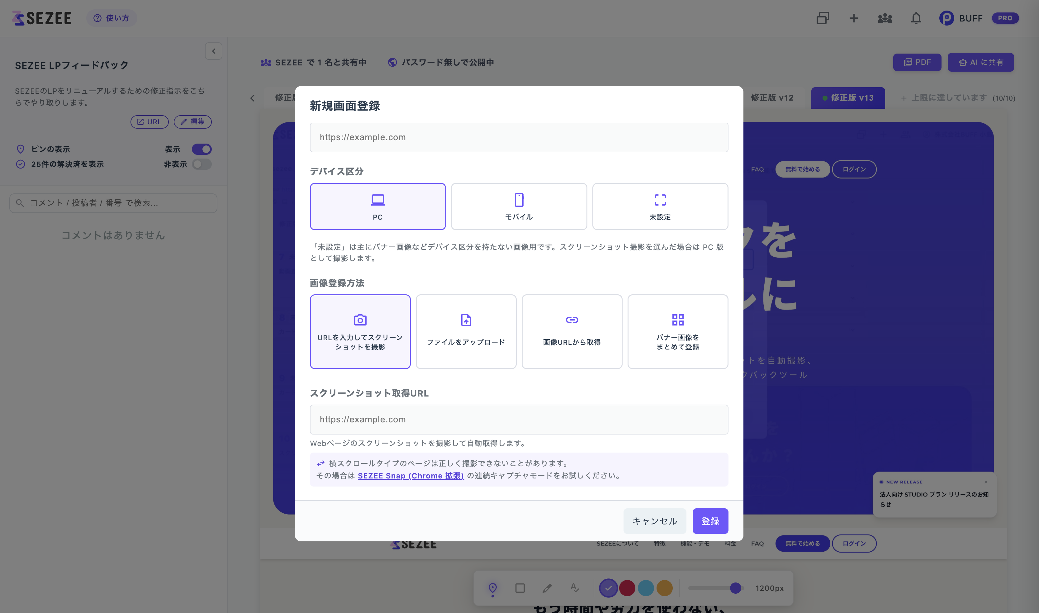
Task: Export via the PDF button
Action: [x=917, y=62]
